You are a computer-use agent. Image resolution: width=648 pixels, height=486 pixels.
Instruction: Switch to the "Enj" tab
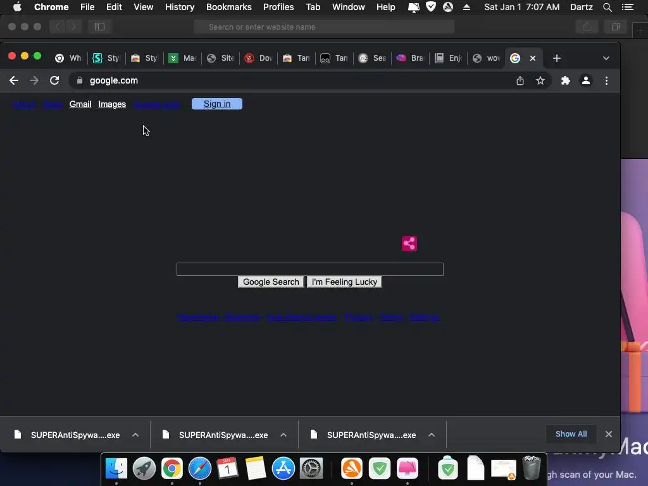(x=449, y=58)
